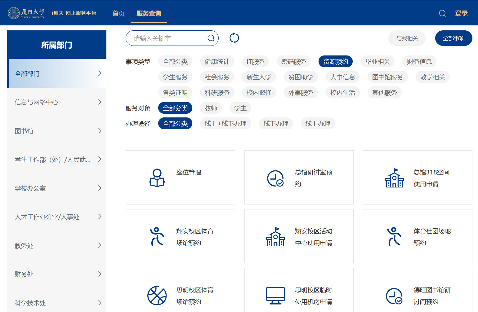This screenshot has width=478, height=312.
Task: Click the refresh circular arrows icon
Action: pos(234,38)
